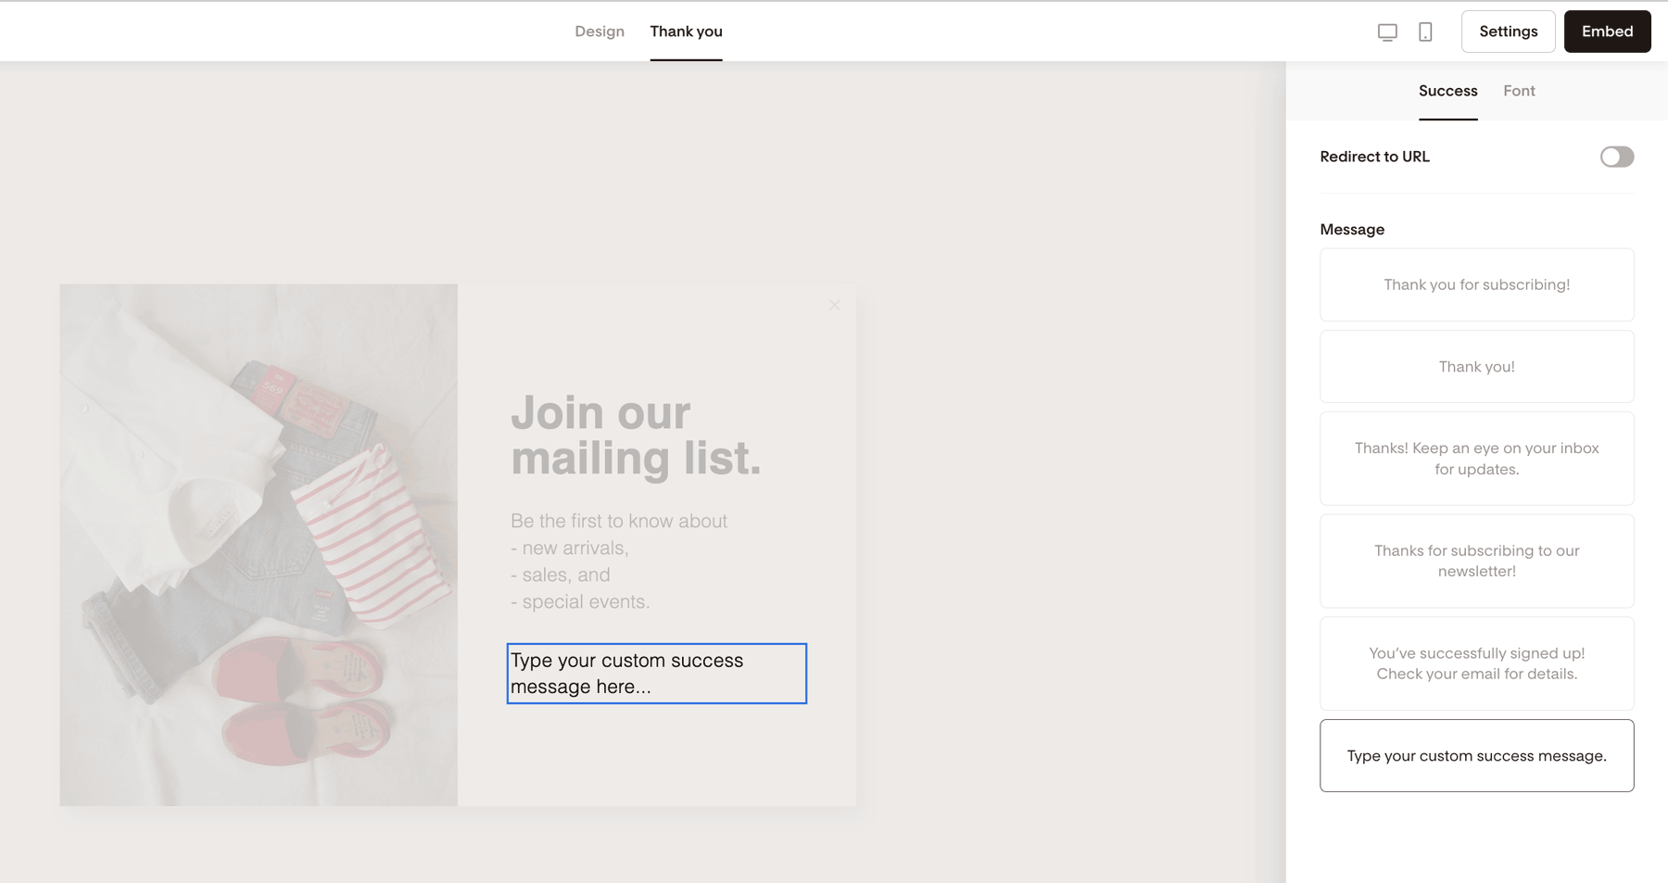Click the "- special events." line
The image size is (1668, 883).
(x=580, y=601)
